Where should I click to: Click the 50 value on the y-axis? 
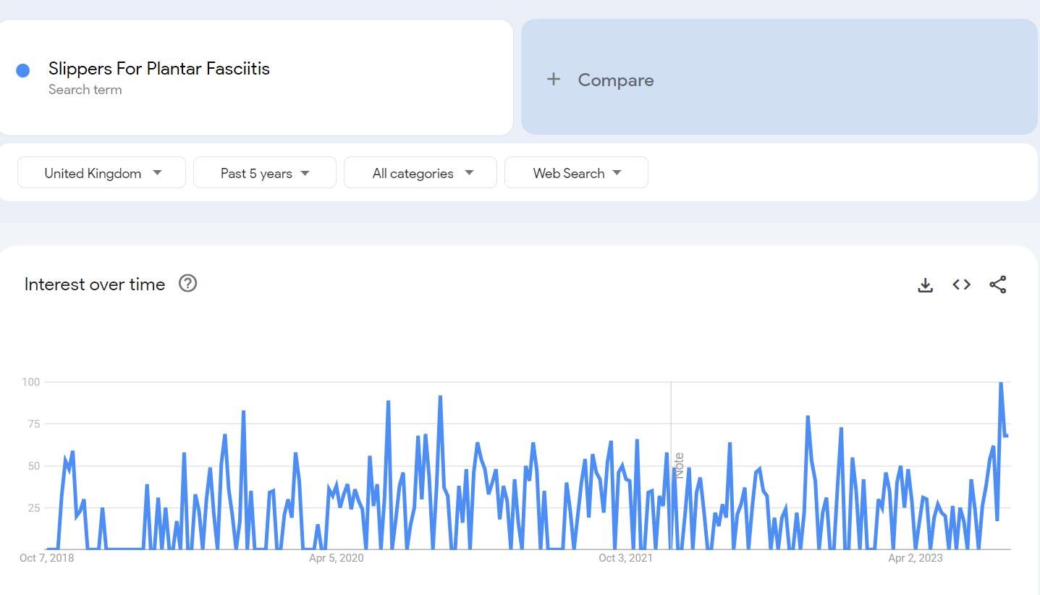point(33,465)
